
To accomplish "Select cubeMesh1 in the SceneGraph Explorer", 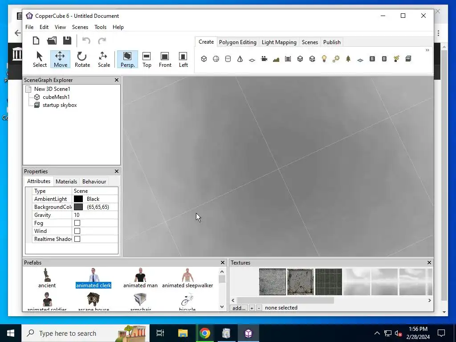I will pos(56,97).
